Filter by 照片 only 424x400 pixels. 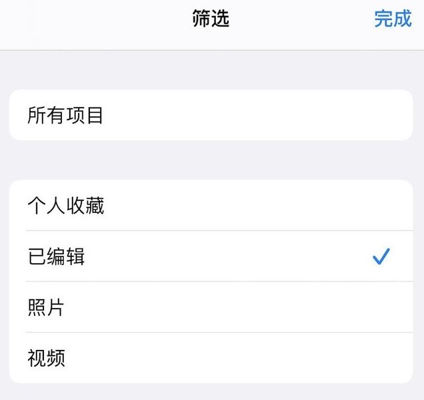[x=211, y=307]
